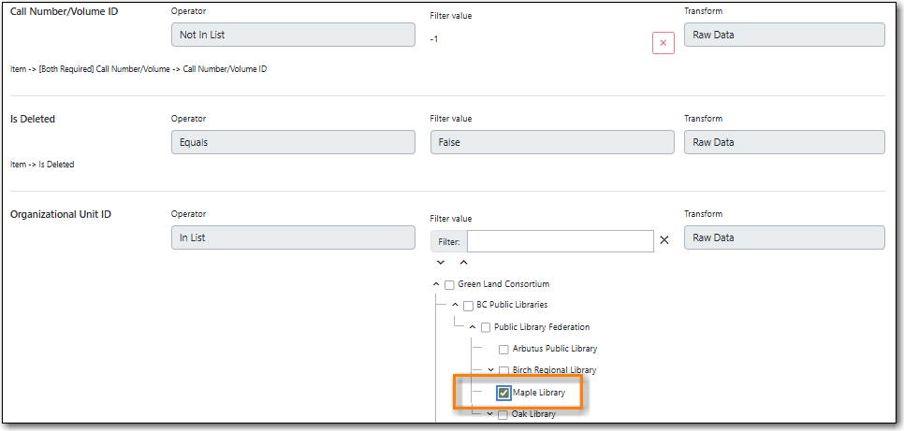
Task: Expand the Birch Regional Library node
Action: (x=490, y=370)
